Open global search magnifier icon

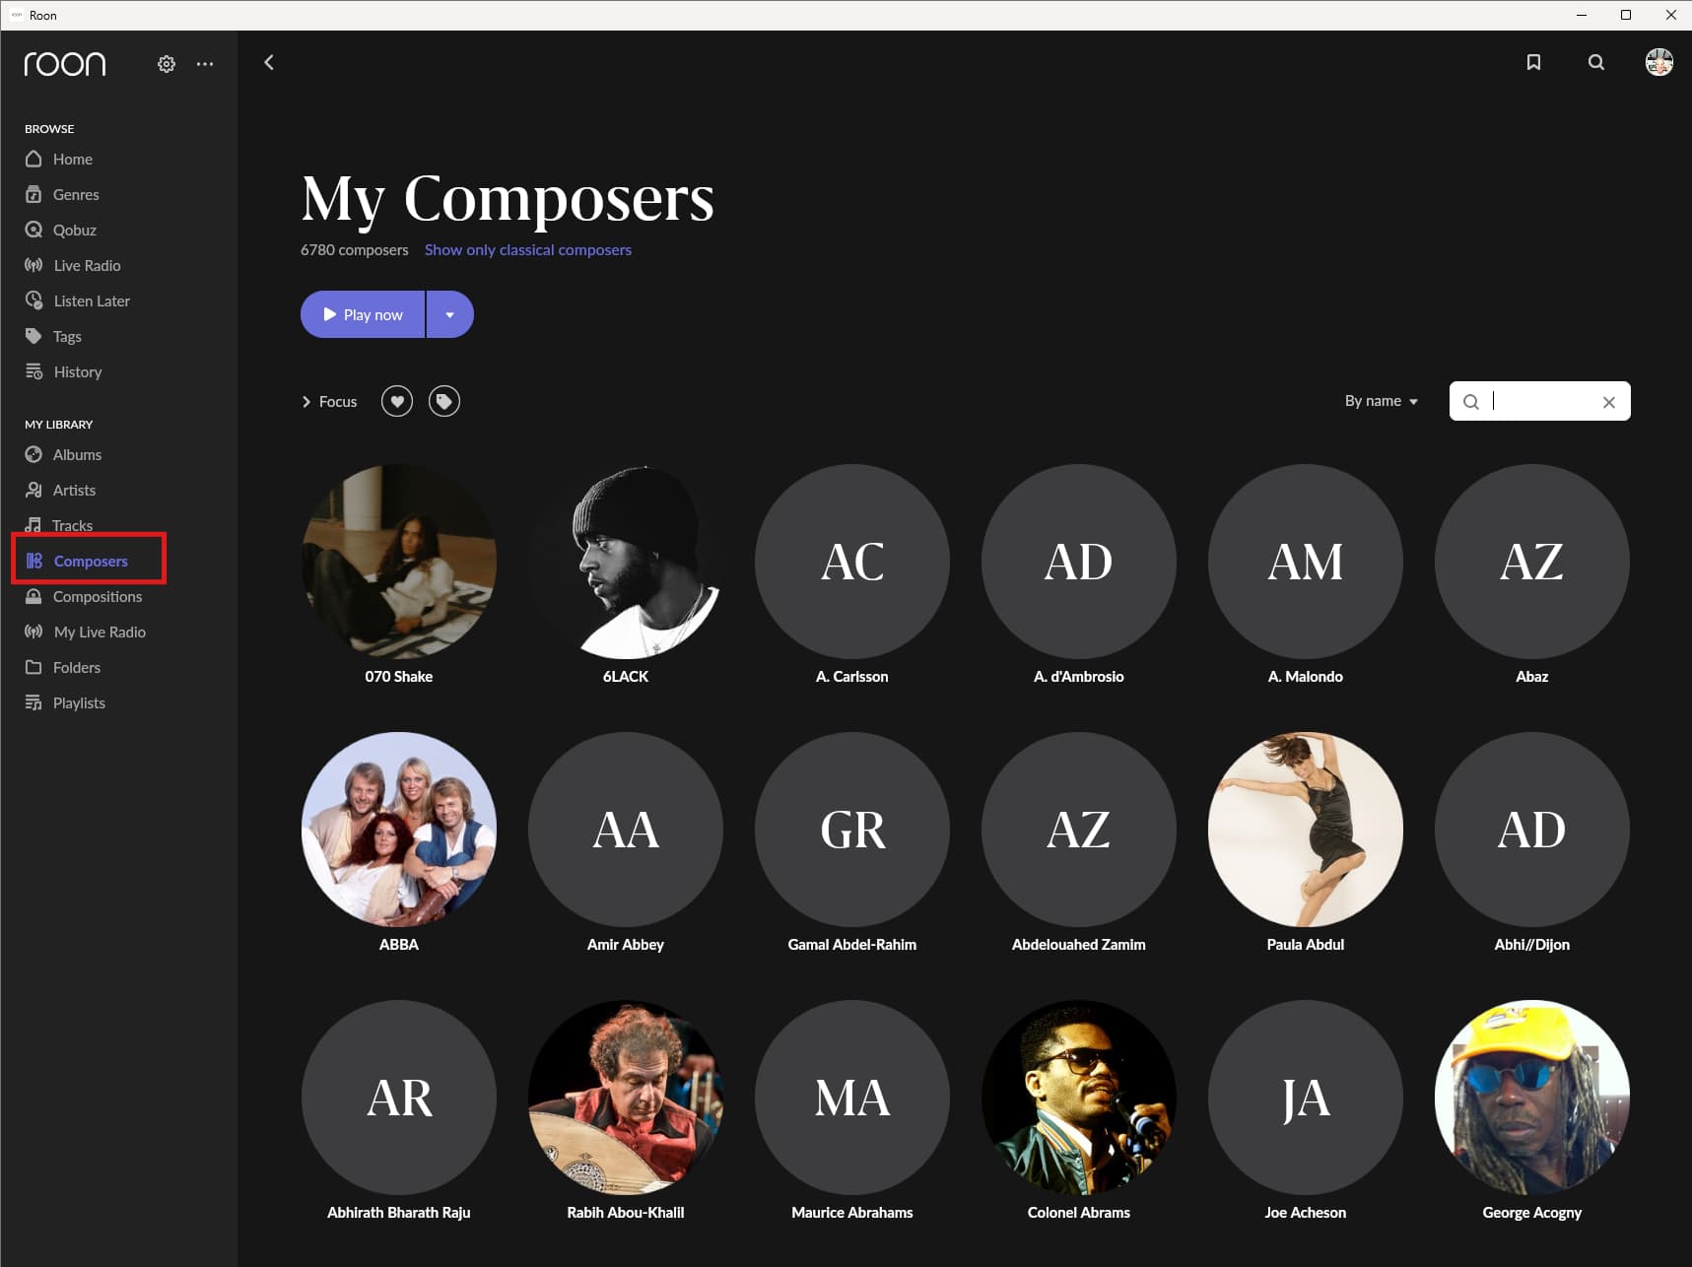tap(1596, 63)
